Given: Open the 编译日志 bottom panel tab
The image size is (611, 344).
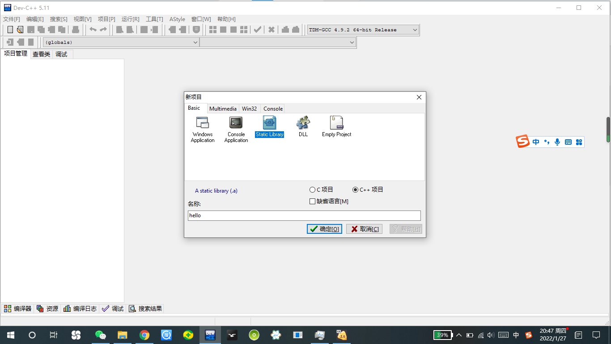Looking at the screenshot, I should click(80, 309).
